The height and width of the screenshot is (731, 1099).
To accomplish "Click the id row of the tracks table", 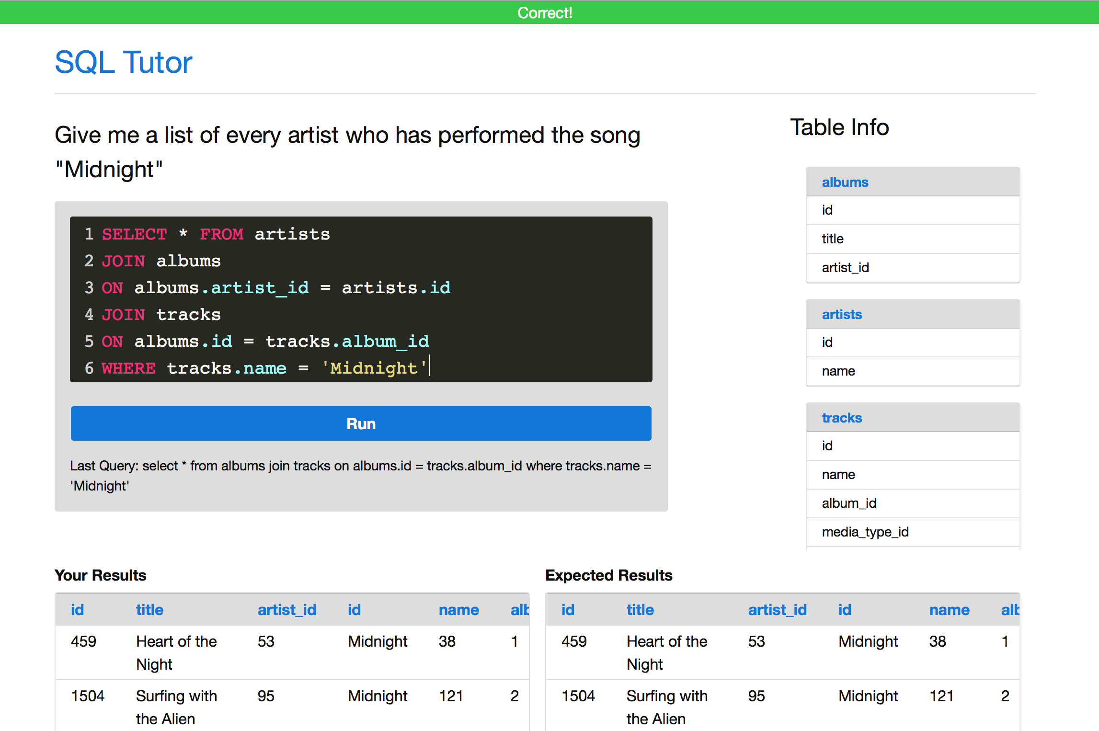I will [x=913, y=446].
